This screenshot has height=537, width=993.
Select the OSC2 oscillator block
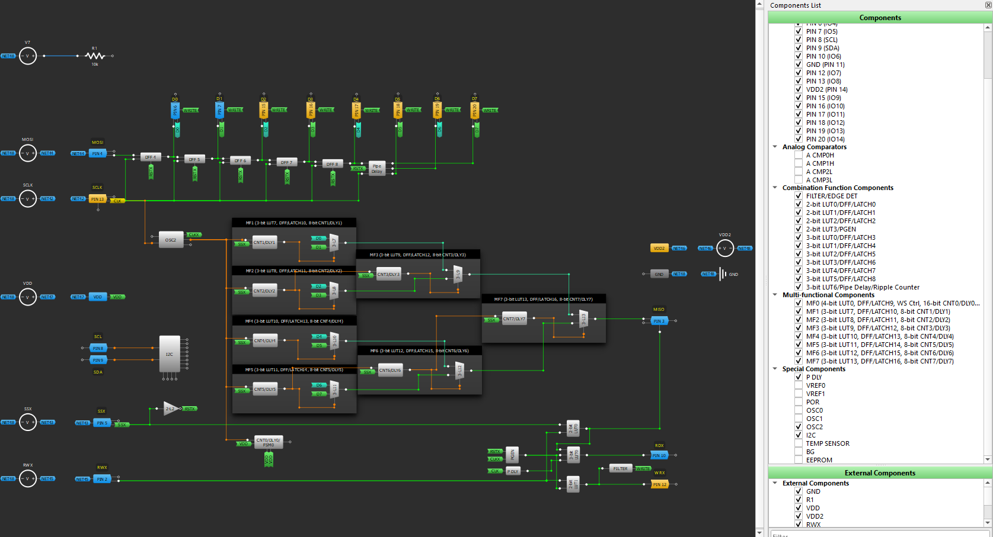(x=171, y=240)
